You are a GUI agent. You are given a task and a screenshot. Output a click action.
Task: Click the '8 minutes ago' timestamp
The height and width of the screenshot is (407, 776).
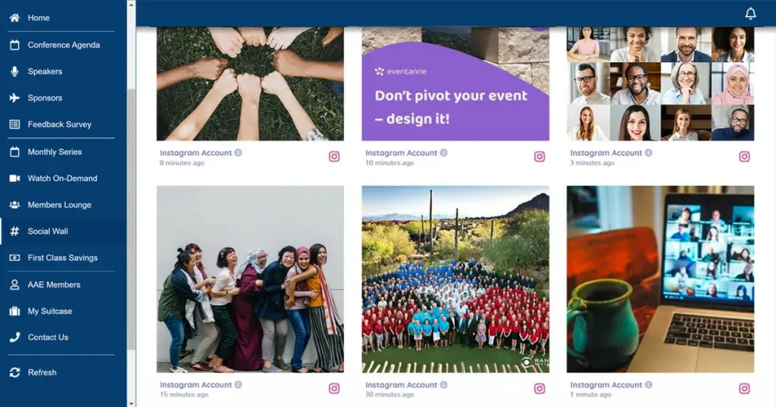coord(182,163)
